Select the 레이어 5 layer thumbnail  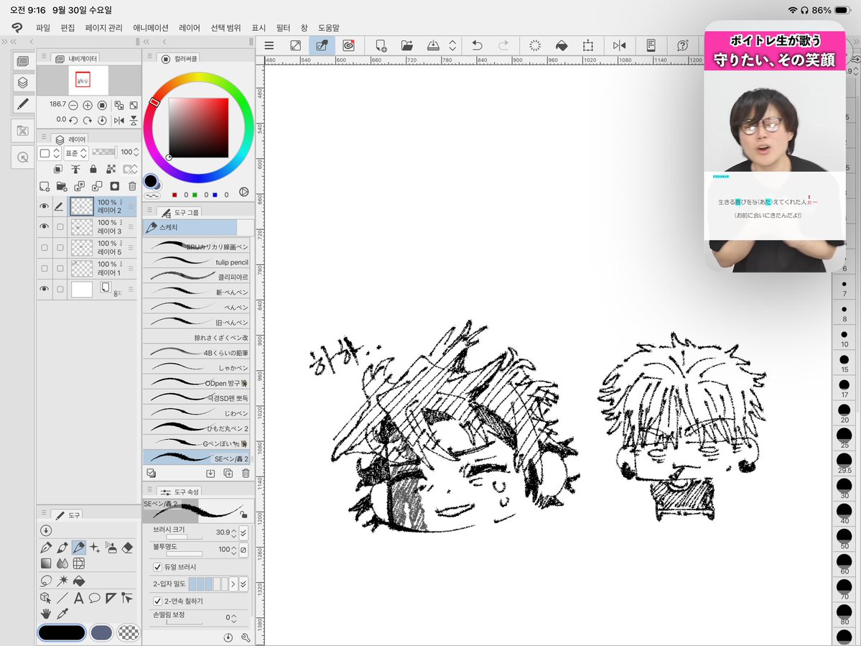point(82,248)
